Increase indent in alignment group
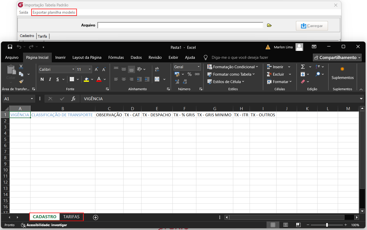The width and height of the screenshot is (367, 230). pyautogui.click(x=147, y=79)
